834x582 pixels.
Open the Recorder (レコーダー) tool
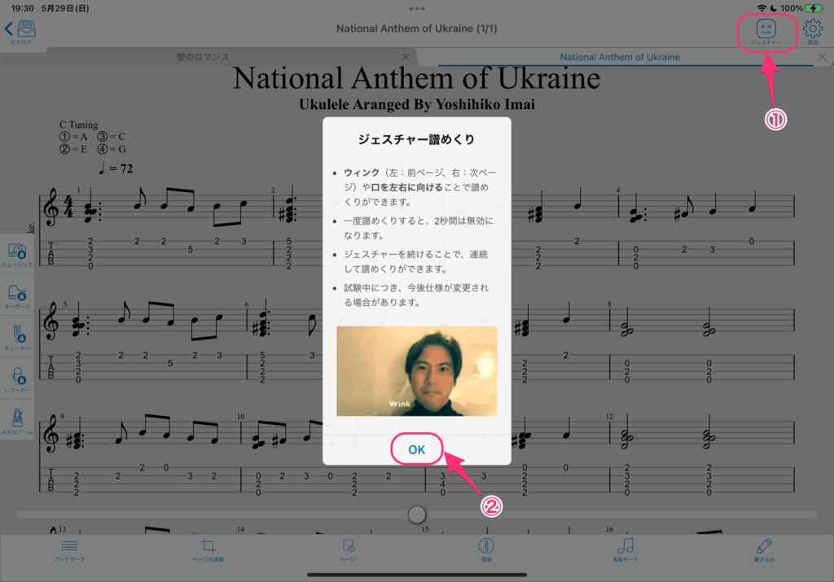tap(17, 378)
